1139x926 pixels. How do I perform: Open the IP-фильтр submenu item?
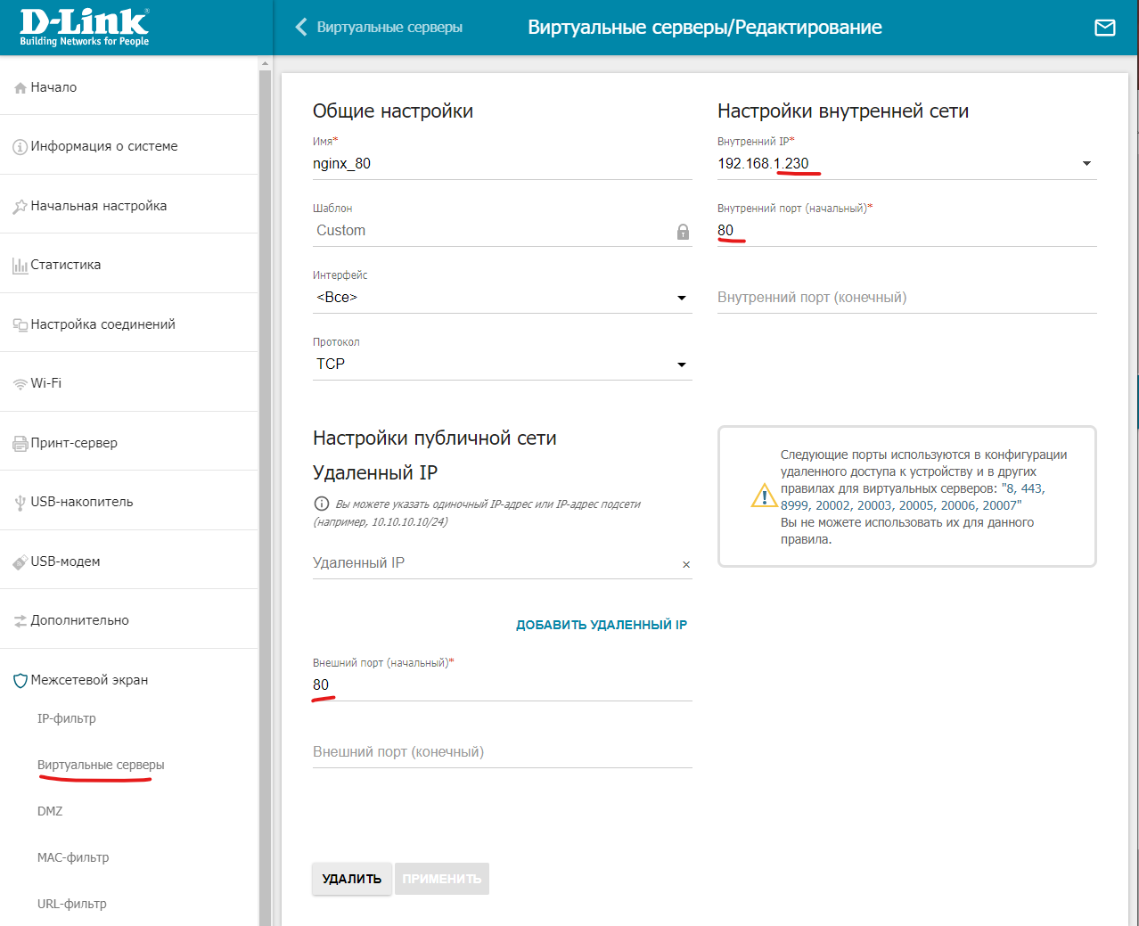click(x=66, y=718)
